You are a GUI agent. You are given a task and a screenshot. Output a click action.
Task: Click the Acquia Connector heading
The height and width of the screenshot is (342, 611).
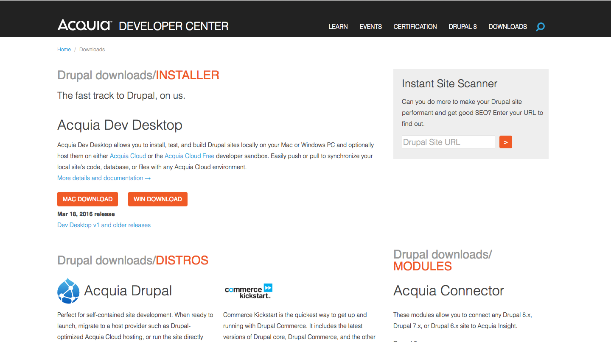[x=448, y=291]
